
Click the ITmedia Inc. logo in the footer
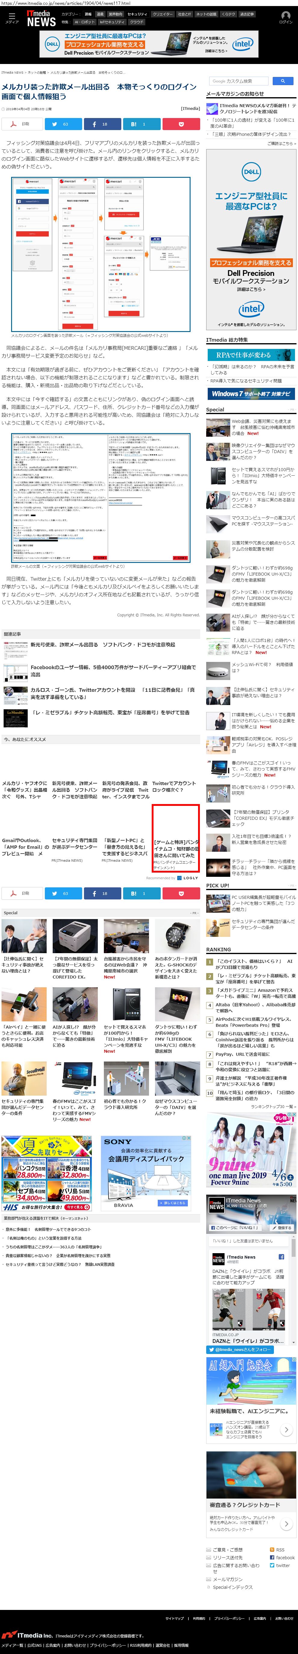coord(27,1635)
